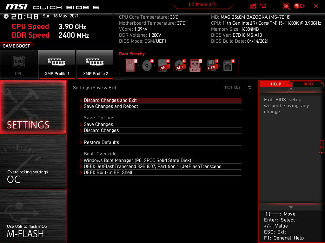Change language via the En globe icon
This screenshot has width=325, height=243.
(x=300, y=6)
